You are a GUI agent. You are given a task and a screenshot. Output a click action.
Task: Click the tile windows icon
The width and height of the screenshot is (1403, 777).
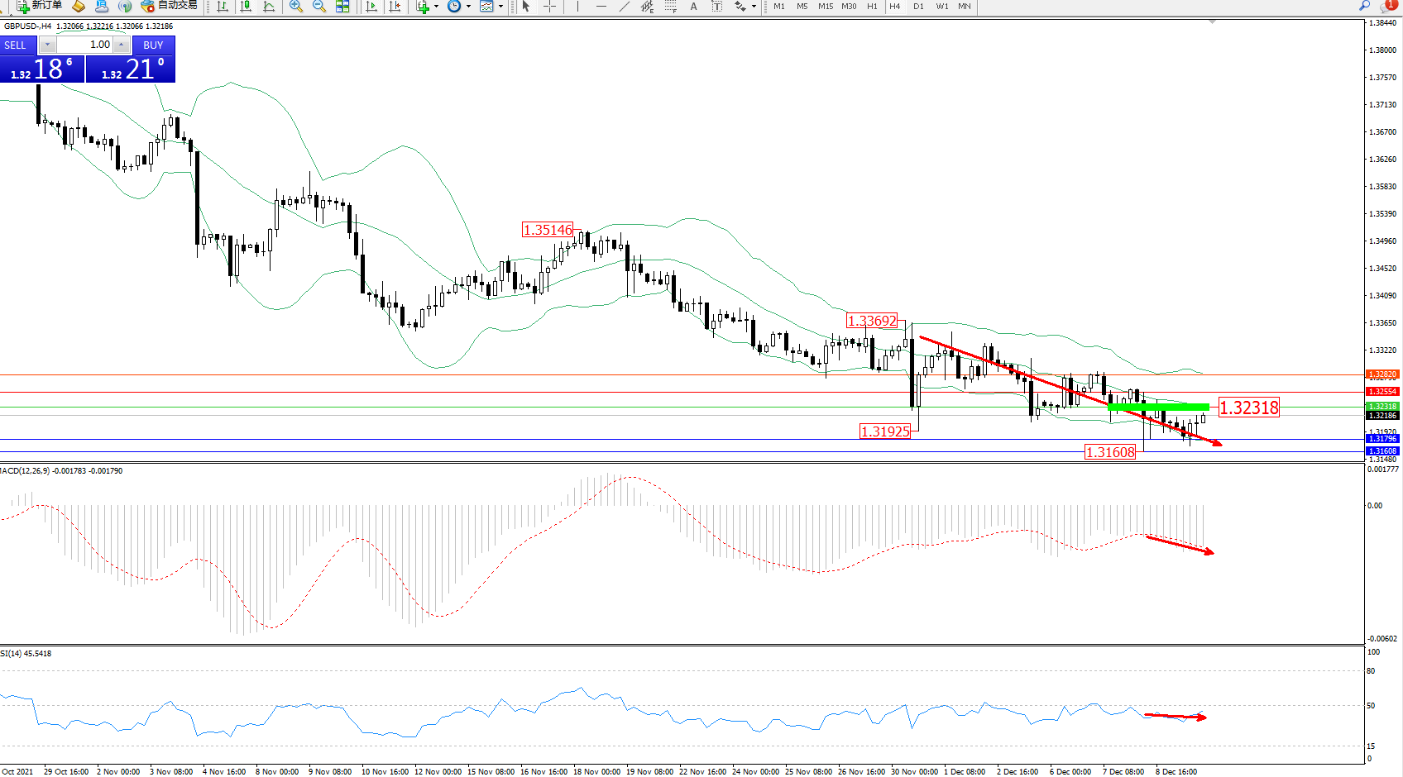[x=342, y=7]
